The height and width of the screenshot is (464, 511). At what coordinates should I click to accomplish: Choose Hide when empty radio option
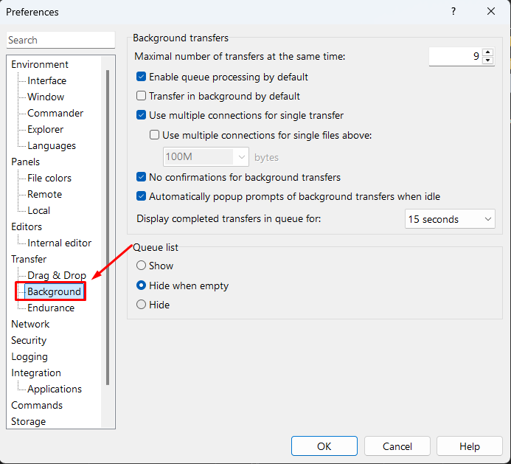pyautogui.click(x=142, y=285)
